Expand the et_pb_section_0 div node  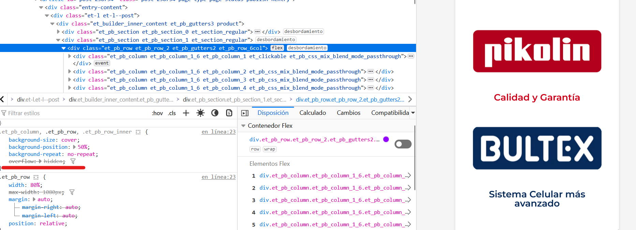click(58, 32)
